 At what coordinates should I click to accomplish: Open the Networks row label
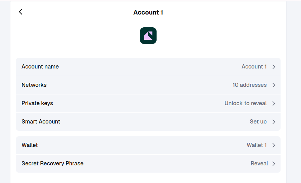point(34,85)
